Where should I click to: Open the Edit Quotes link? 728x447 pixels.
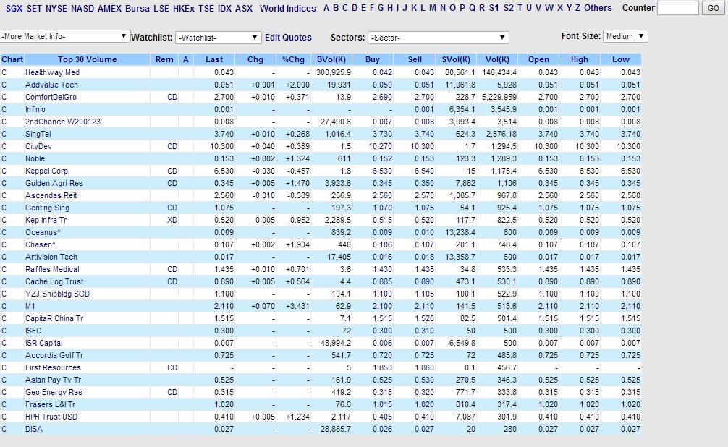288,38
